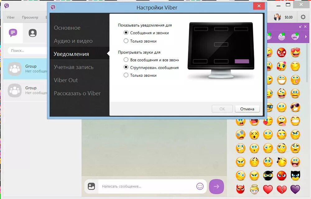Insert the broken heart emoji
Image resolution: width=311 pixels, height=199 pixels.
(281, 189)
